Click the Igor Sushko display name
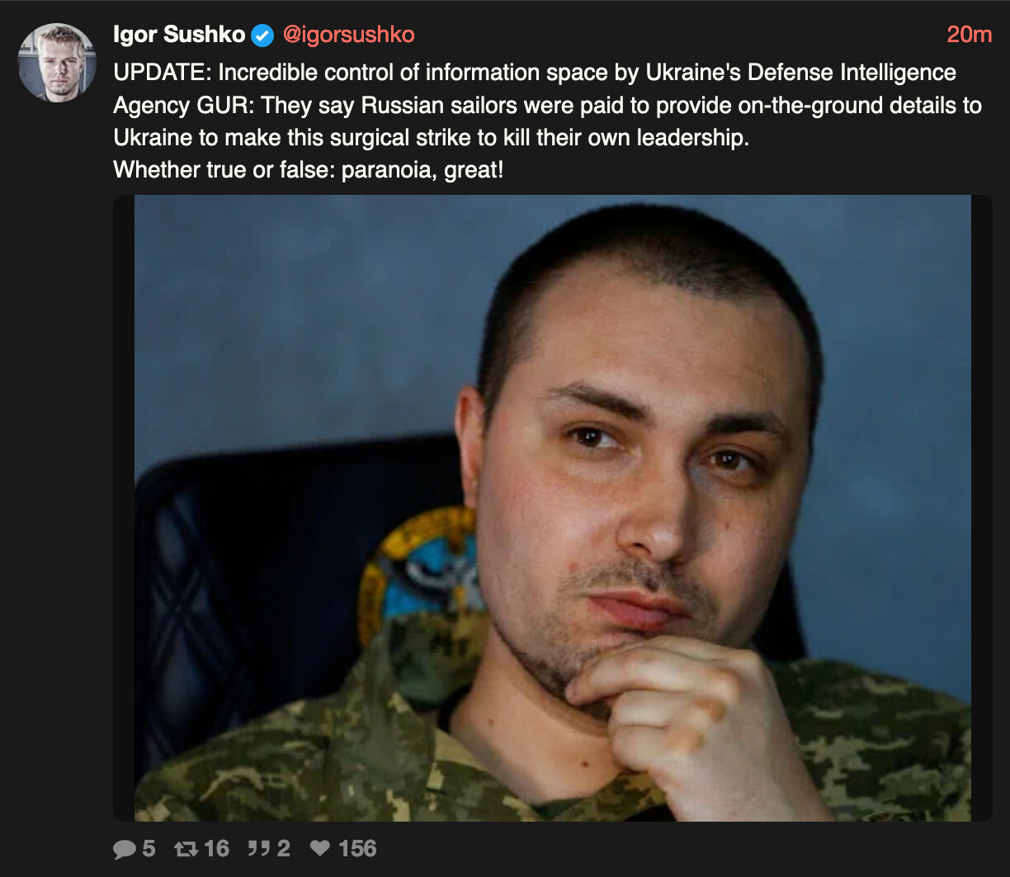This screenshot has width=1010, height=877. pos(179,35)
